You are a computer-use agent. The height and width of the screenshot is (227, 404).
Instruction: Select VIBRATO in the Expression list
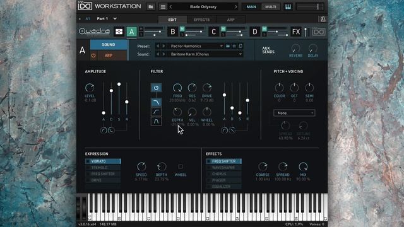(x=103, y=161)
